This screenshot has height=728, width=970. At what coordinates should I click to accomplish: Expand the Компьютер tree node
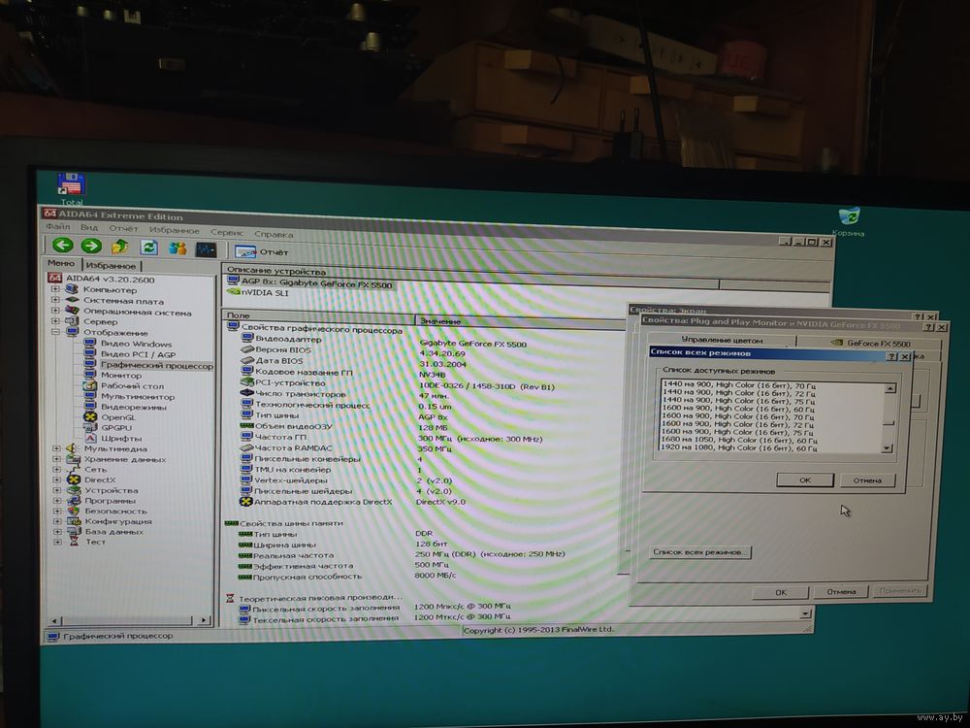pos(55,289)
